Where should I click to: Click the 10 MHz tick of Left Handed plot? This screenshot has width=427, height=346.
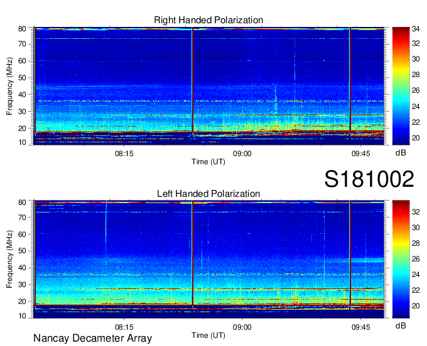pos(22,316)
